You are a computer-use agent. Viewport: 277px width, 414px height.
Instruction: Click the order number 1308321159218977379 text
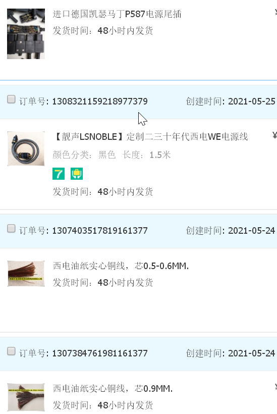(100, 101)
